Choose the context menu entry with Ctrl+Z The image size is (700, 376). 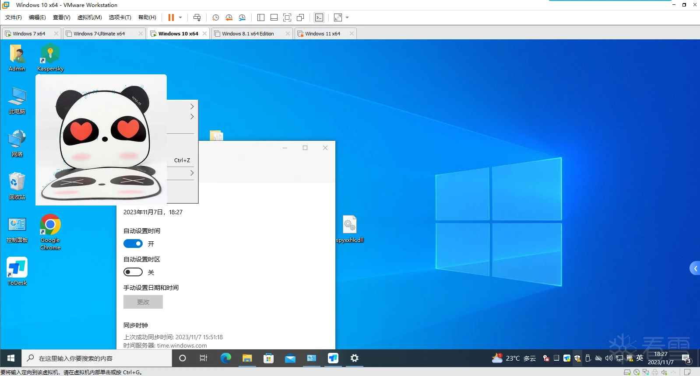182,160
